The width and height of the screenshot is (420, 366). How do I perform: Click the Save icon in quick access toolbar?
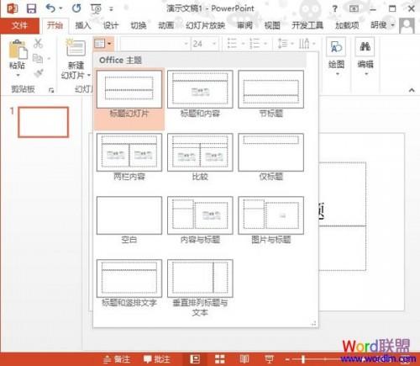click(31, 8)
